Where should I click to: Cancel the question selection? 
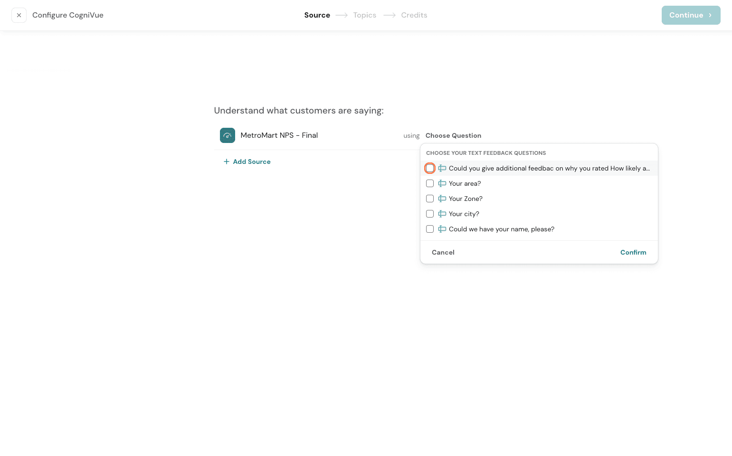pos(443,252)
